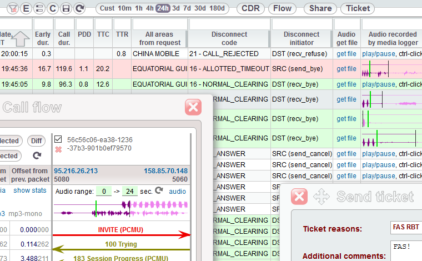Screen dimensions: 422x261
Task: Click the save diskette icon
Action: click(x=66, y=9)
